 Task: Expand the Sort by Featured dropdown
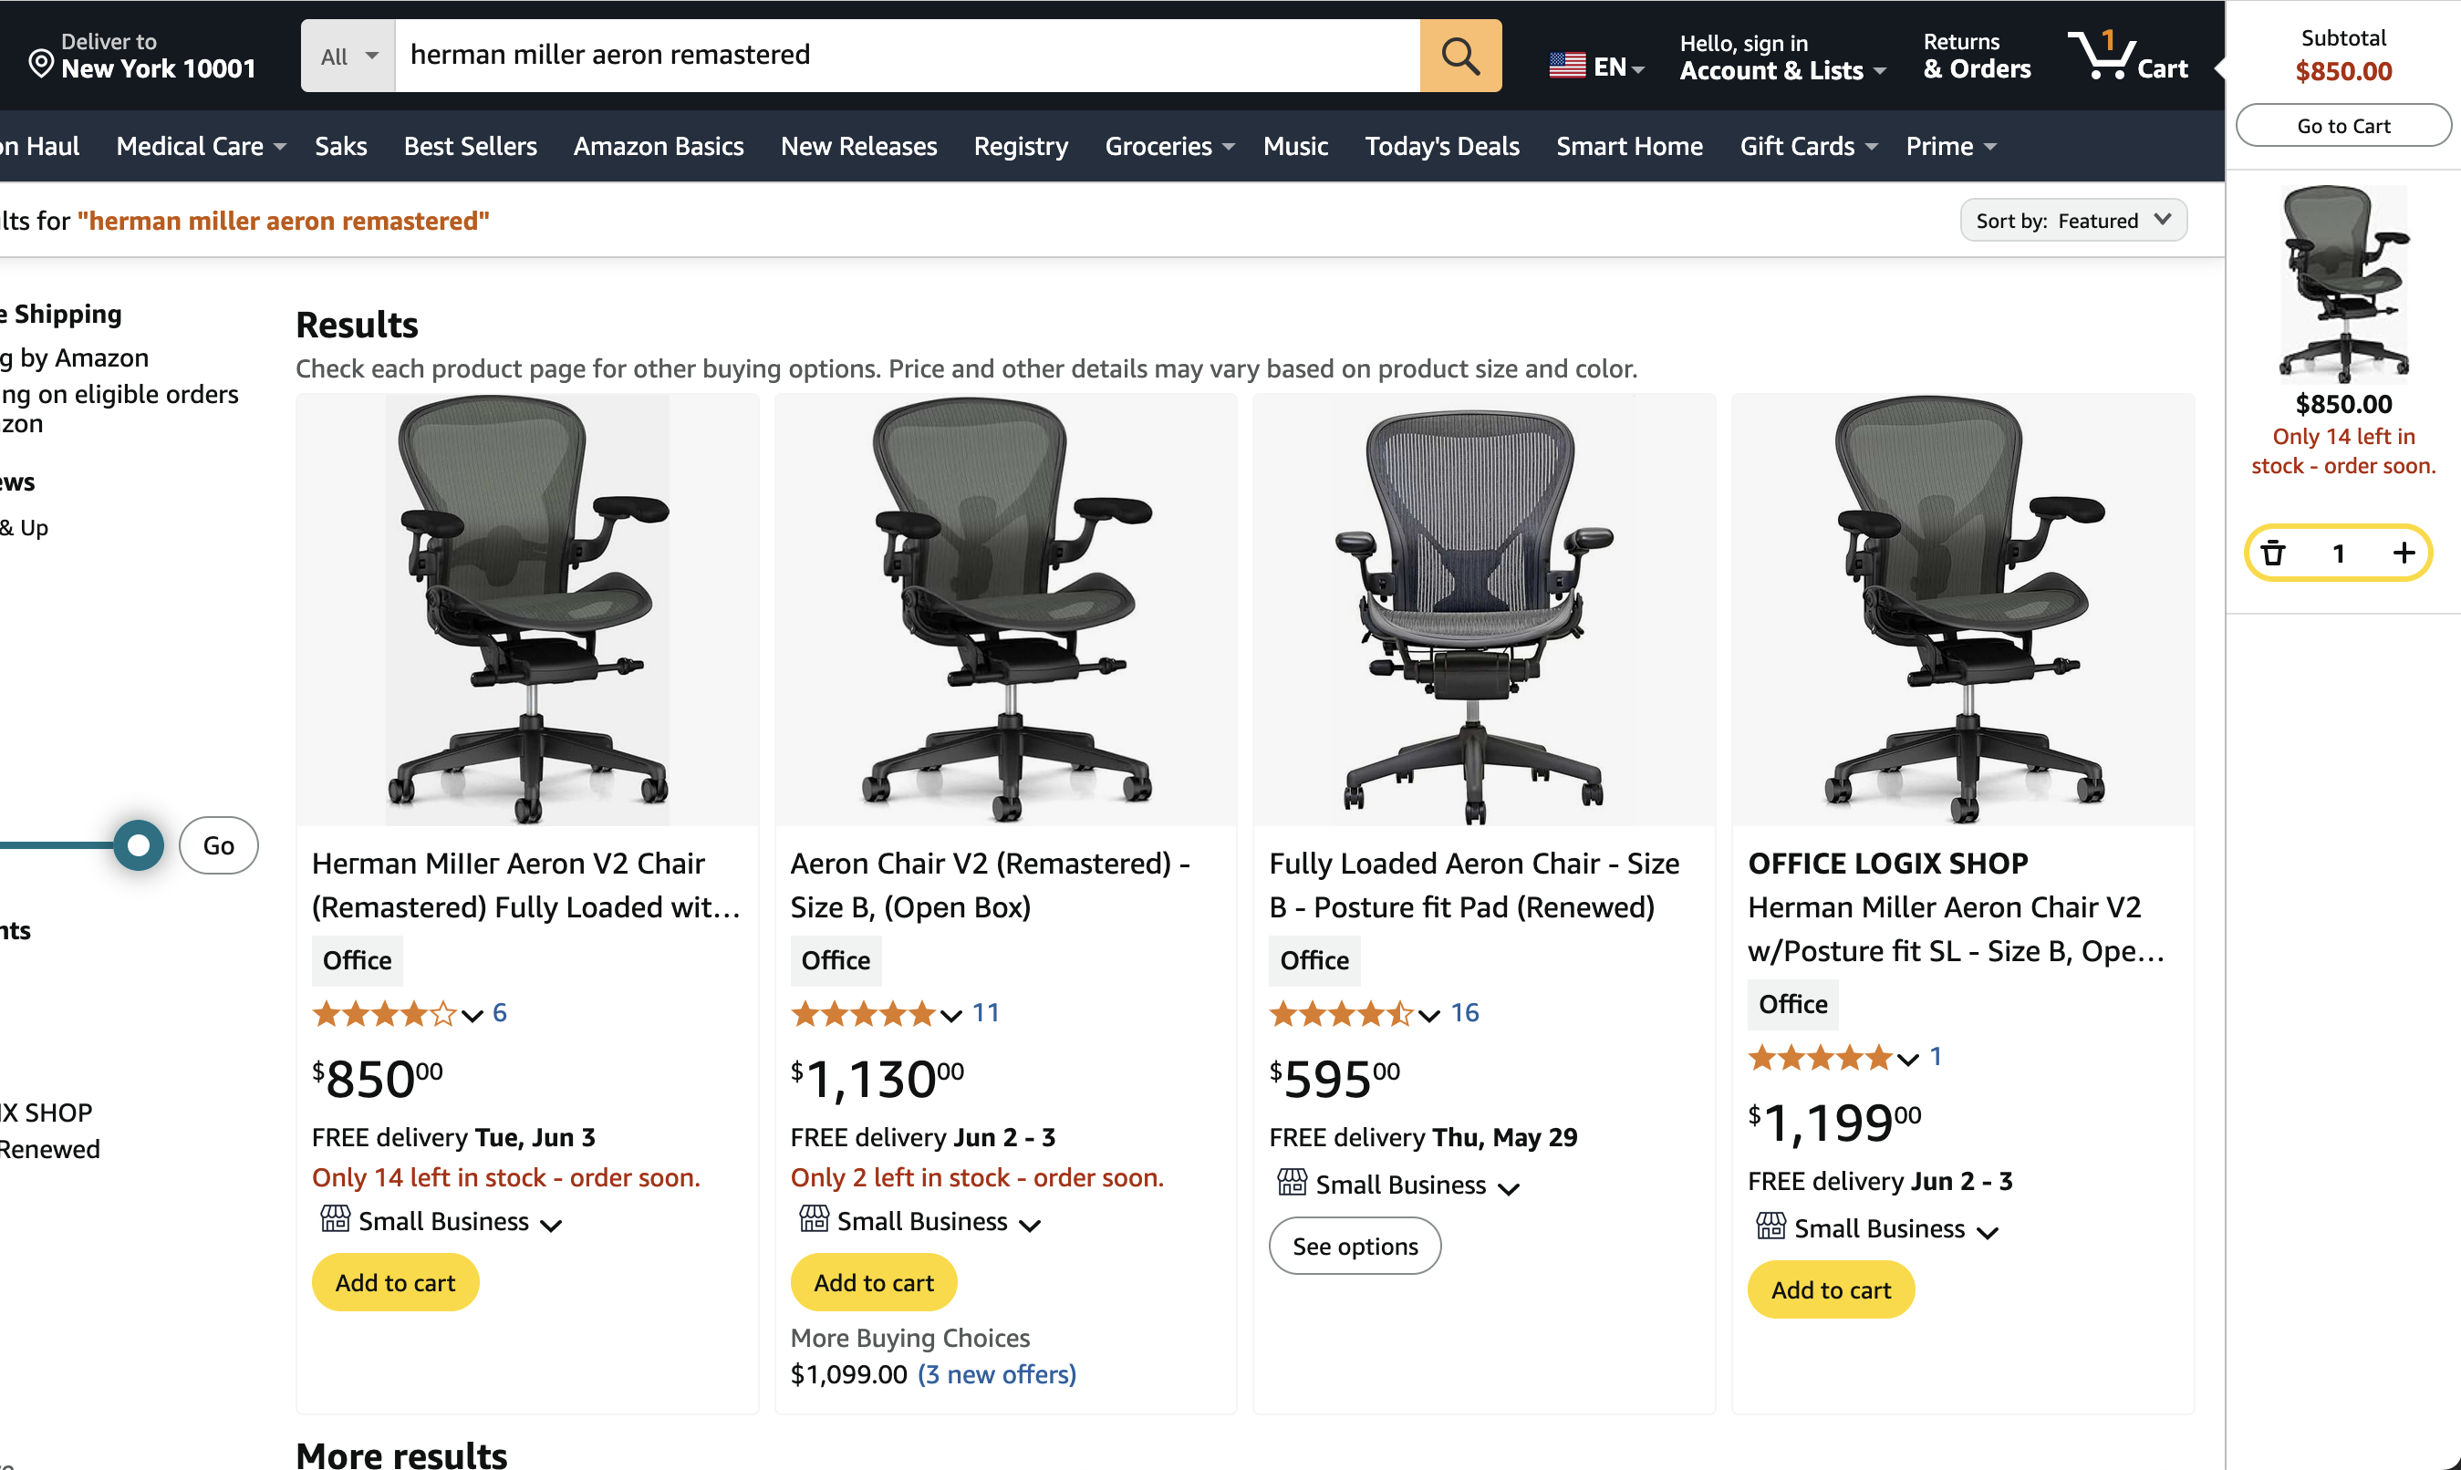click(2072, 220)
